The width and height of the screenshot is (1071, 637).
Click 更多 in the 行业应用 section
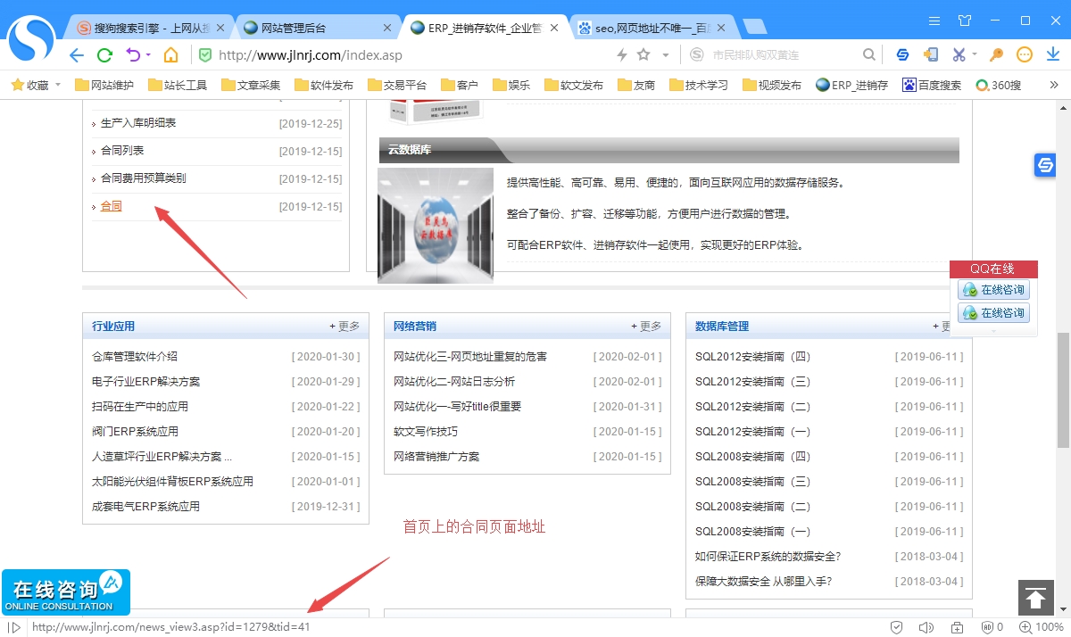tap(345, 327)
